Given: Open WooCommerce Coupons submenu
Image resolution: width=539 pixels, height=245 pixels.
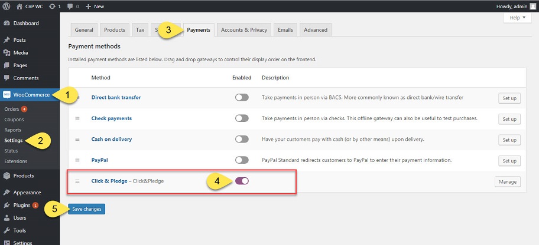Looking at the screenshot, I should pyautogui.click(x=14, y=120).
